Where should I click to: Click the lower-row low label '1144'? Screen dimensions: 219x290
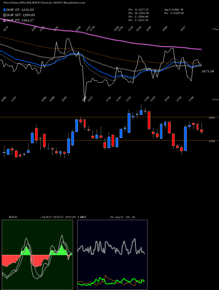108,99
